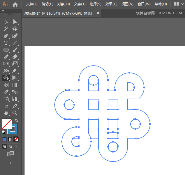Click the Home icon
The width and height of the screenshot is (185, 175).
[15, 4]
